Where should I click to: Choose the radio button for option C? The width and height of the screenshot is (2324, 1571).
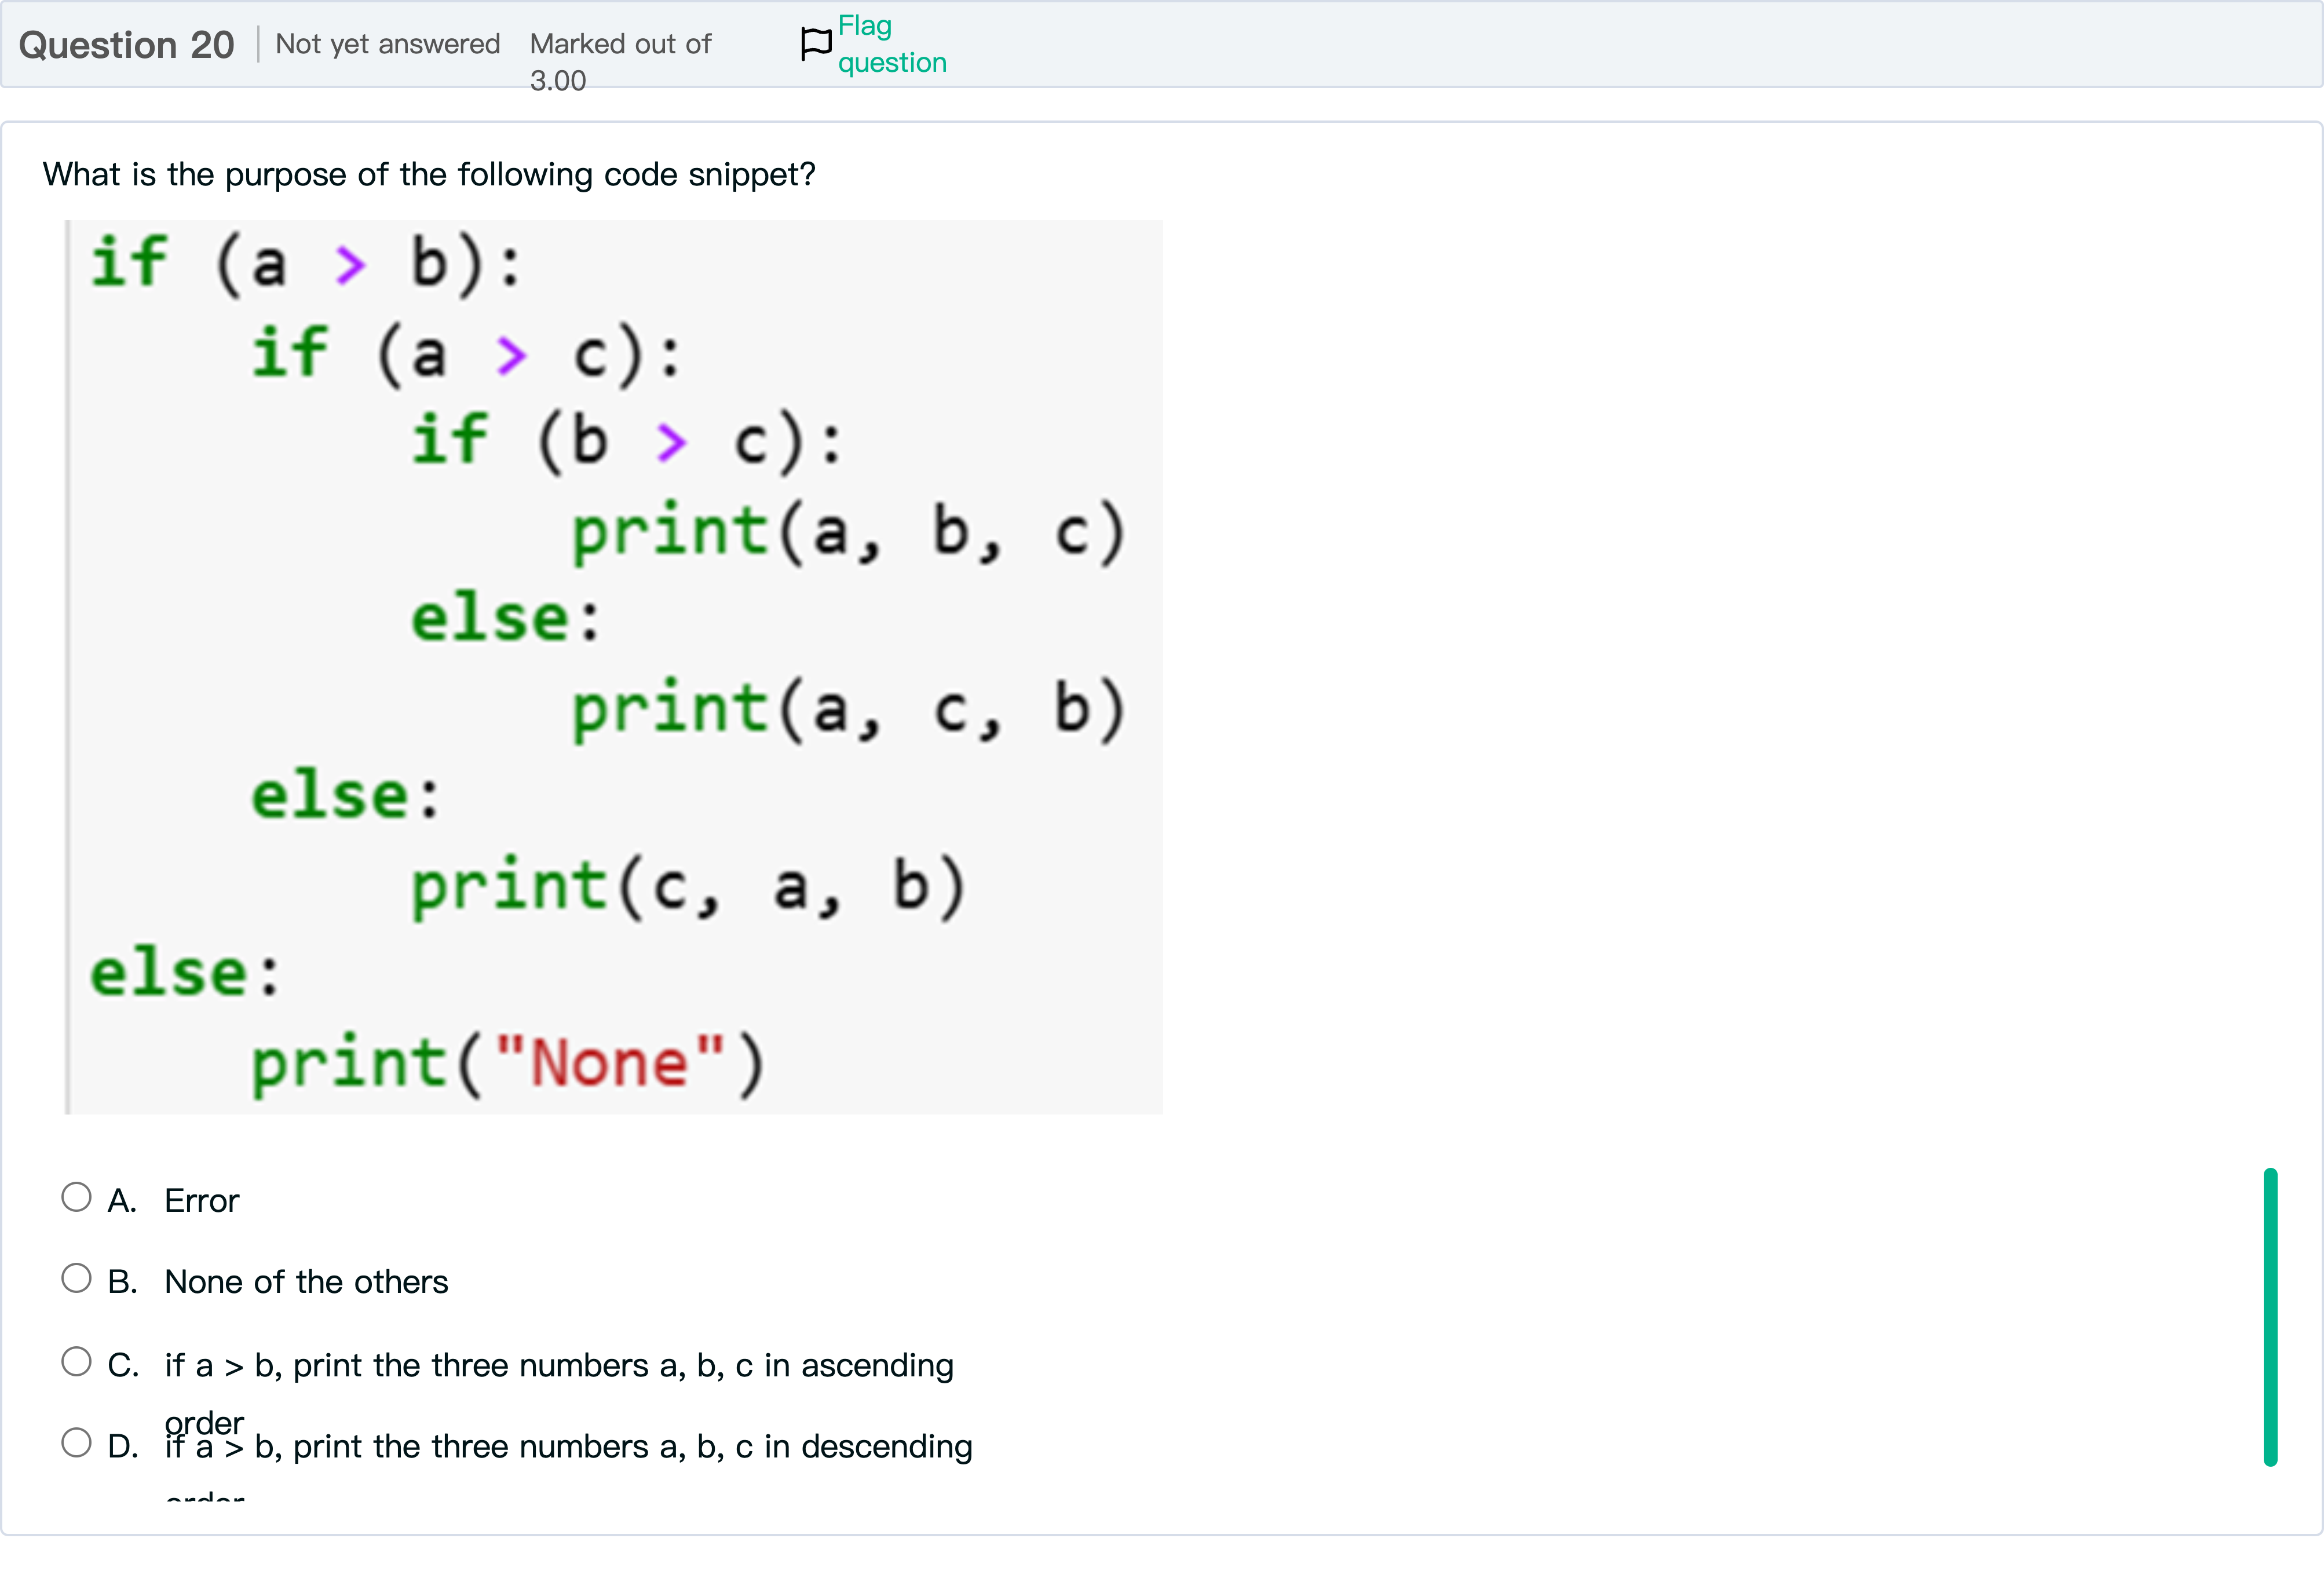point(76,1361)
